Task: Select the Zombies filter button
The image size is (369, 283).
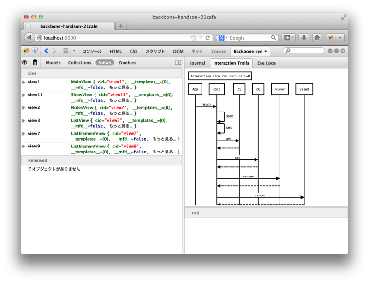Action: coord(127,63)
